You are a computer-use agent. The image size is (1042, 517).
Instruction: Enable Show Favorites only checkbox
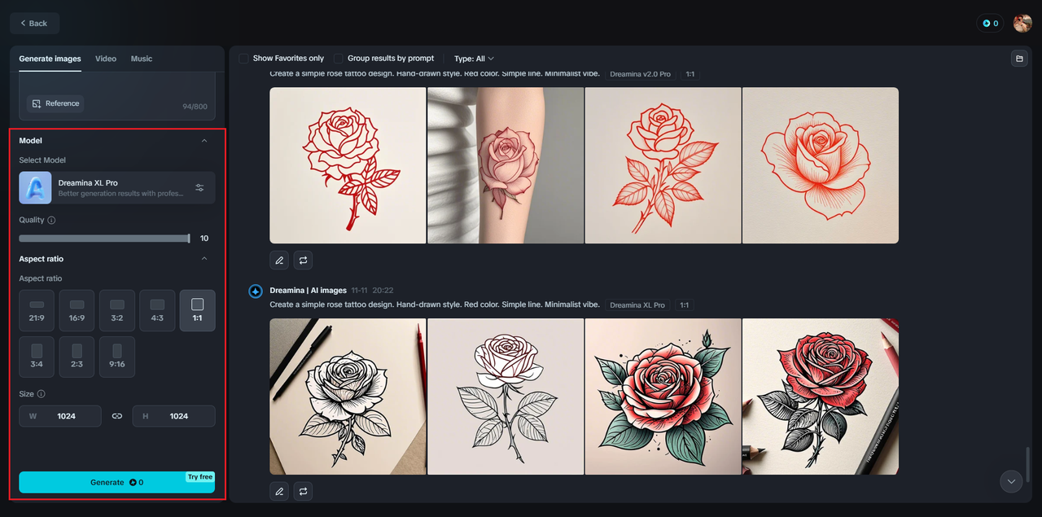tap(243, 59)
